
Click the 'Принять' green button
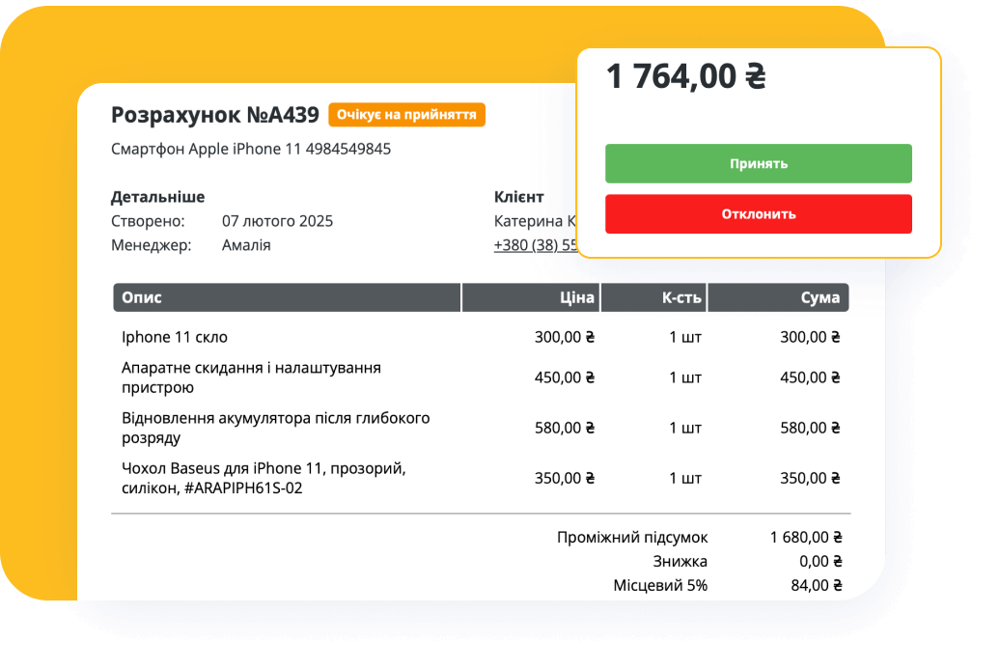[758, 163]
